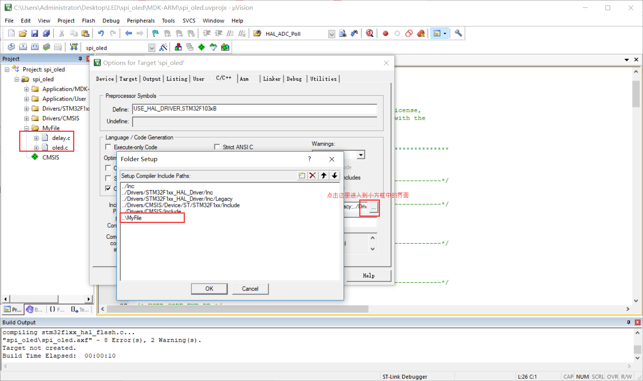Expand the Application/User folder node
This screenshot has width=643, height=381.
pos(27,99)
